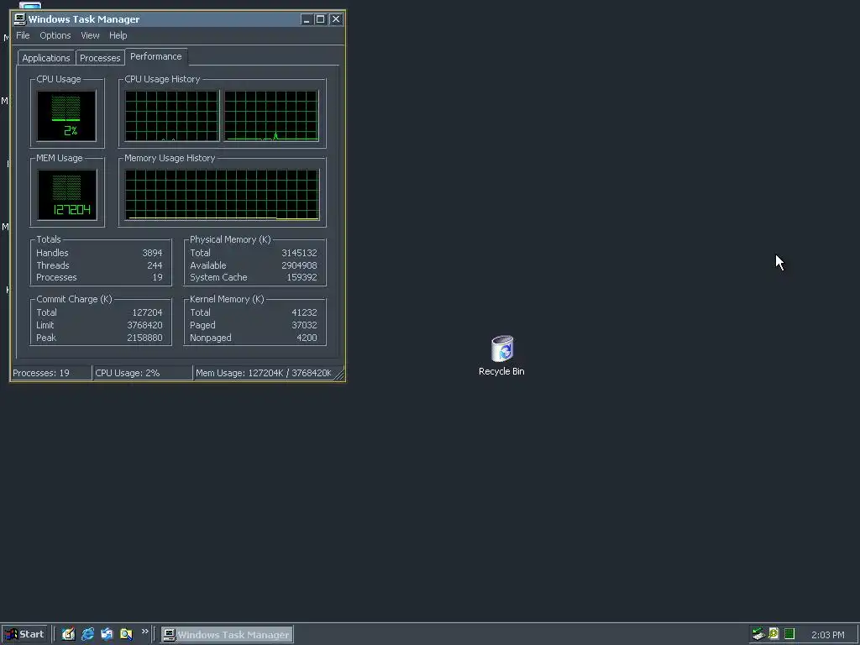
Task: Open the View menu
Action: tap(90, 35)
